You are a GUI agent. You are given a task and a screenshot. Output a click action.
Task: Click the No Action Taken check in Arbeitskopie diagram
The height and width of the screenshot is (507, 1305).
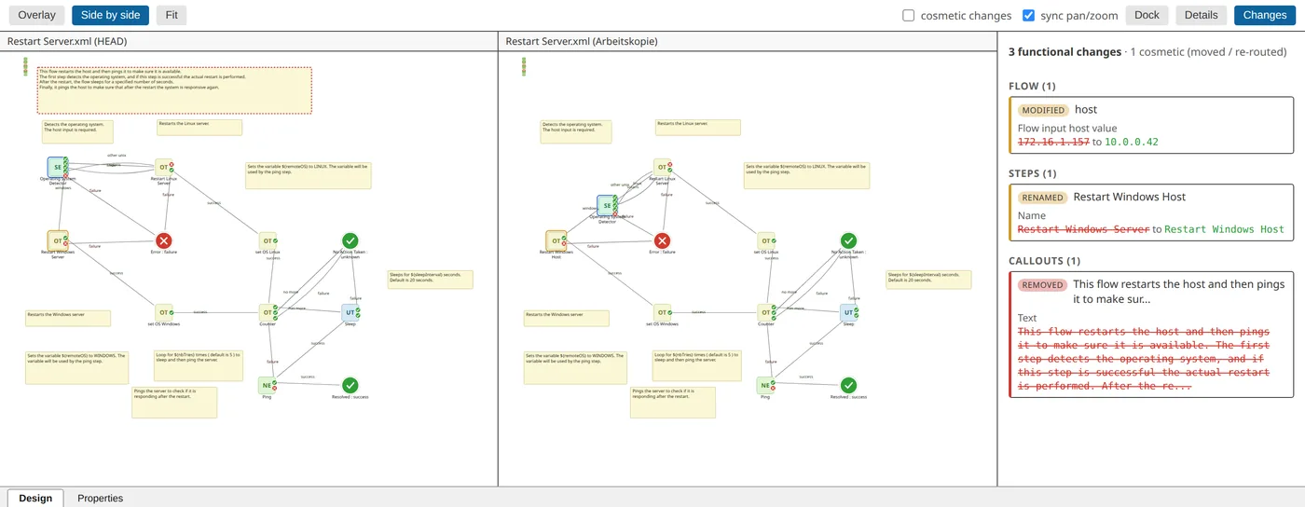(848, 240)
